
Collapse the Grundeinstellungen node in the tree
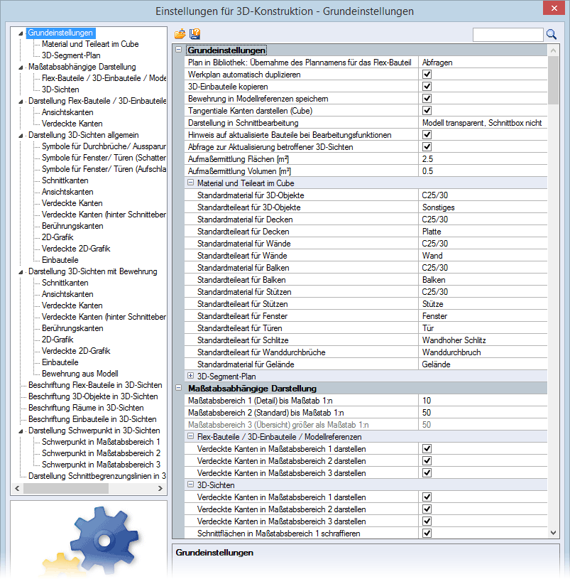[x=21, y=33]
